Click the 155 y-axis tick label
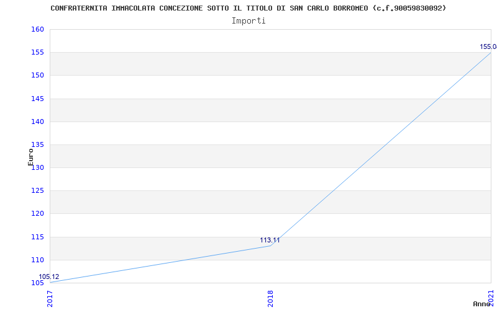Viewport: 497px width, 310px height. 37,53
